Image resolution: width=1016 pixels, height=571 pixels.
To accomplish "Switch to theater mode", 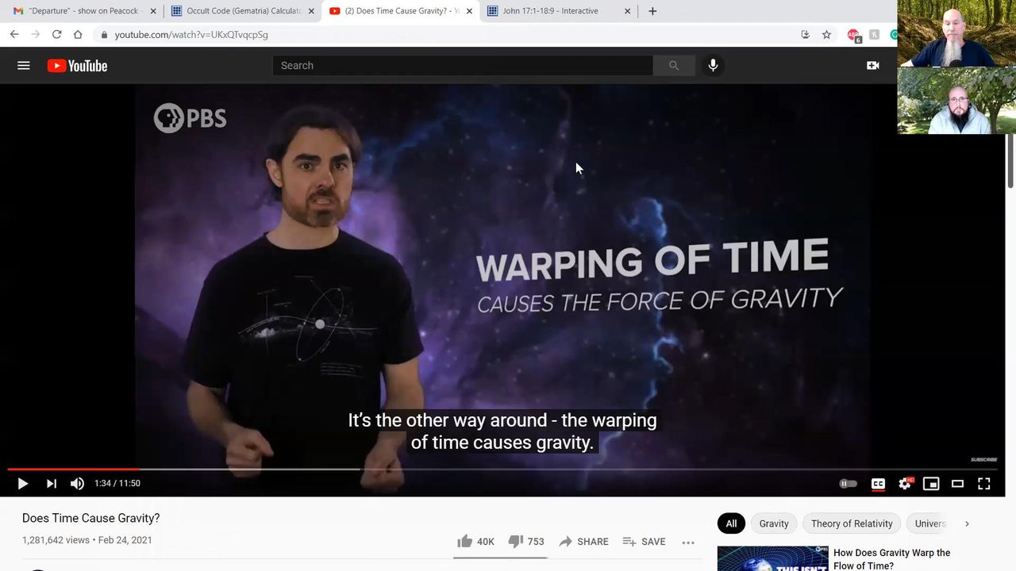I will [957, 484].
